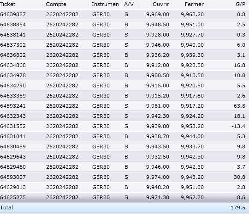The width and height of the screenshot is (249, 214).
Task: Select ticket 64637302
Action: tap(13, 45)
